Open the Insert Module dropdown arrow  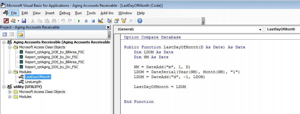18,21
